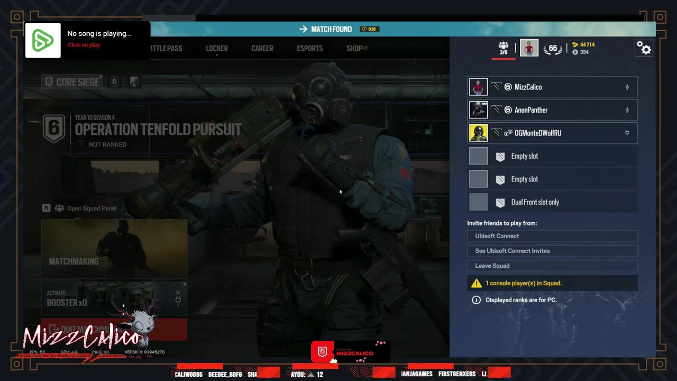The image size is (677, 381).
Task: Click the Dual Front slot only row
Action: 553,202
